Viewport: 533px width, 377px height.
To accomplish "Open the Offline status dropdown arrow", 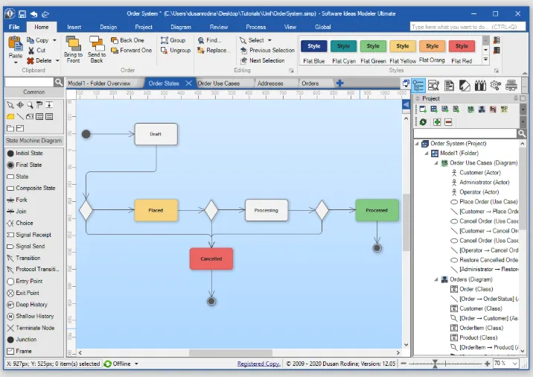I will coord(136,364).
